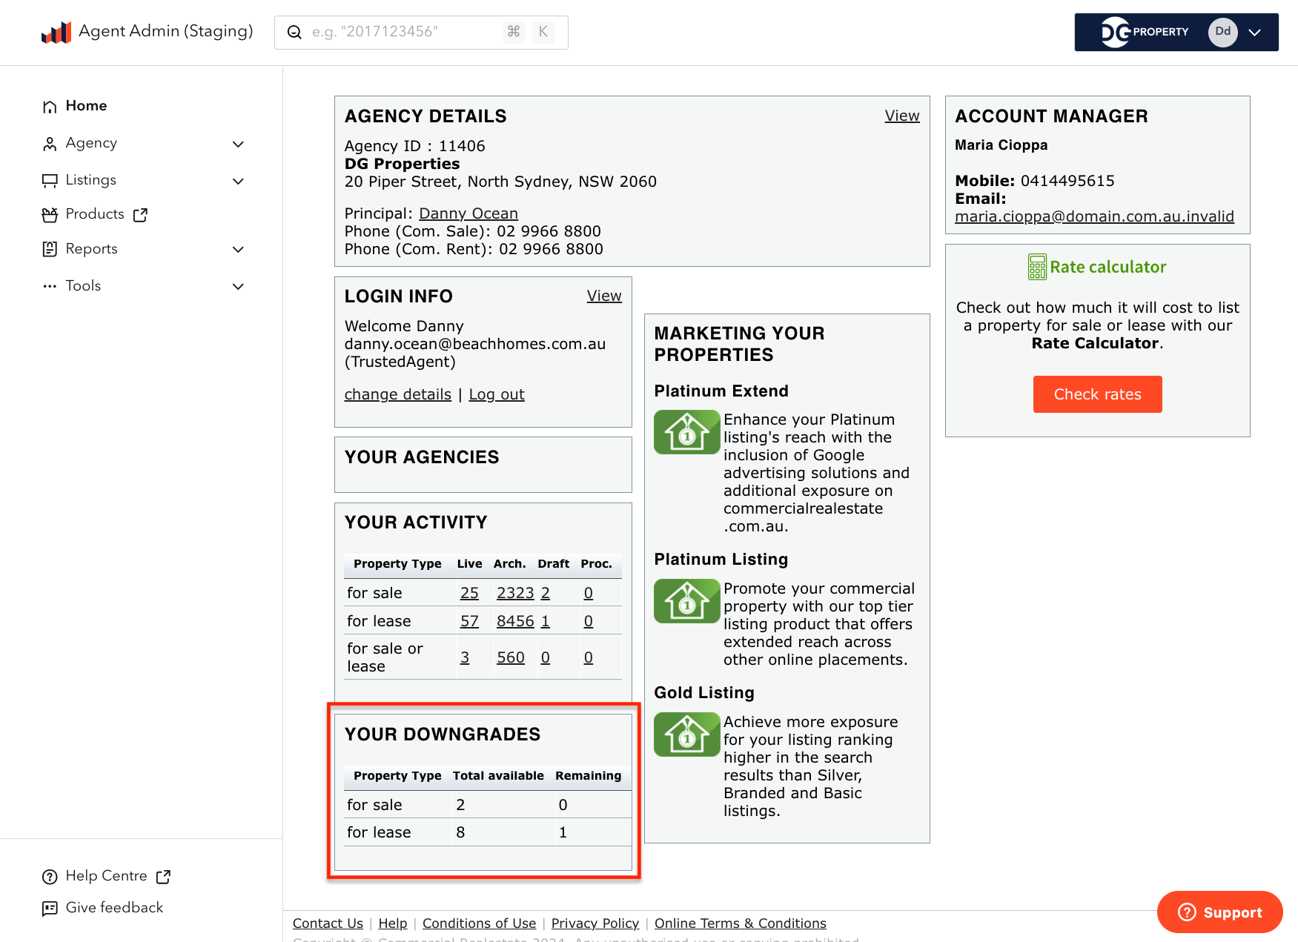Open Products external link icon
This screenshot has width=1298, height=942.
click(x=140, y=215)
